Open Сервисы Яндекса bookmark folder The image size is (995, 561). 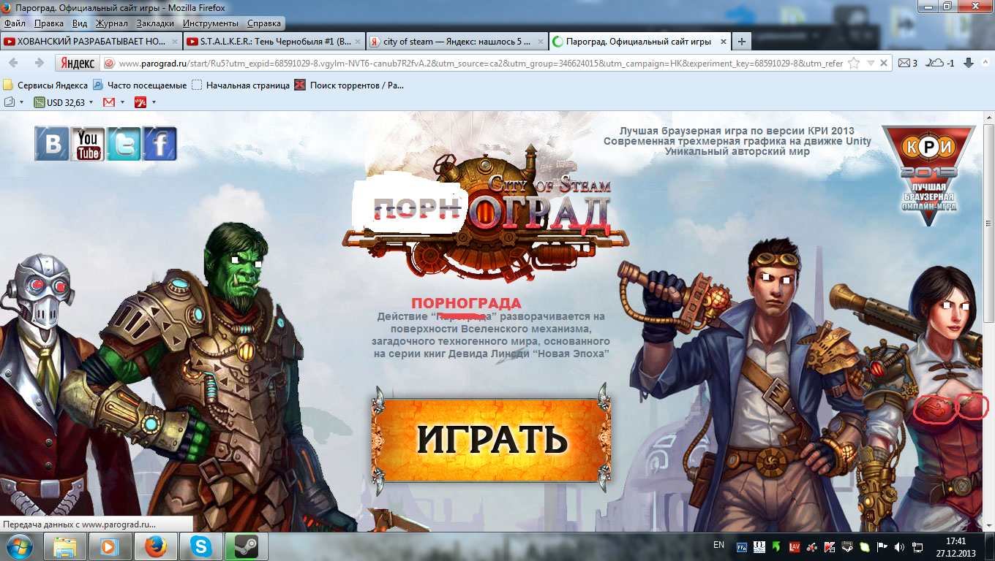coord(45,85)
